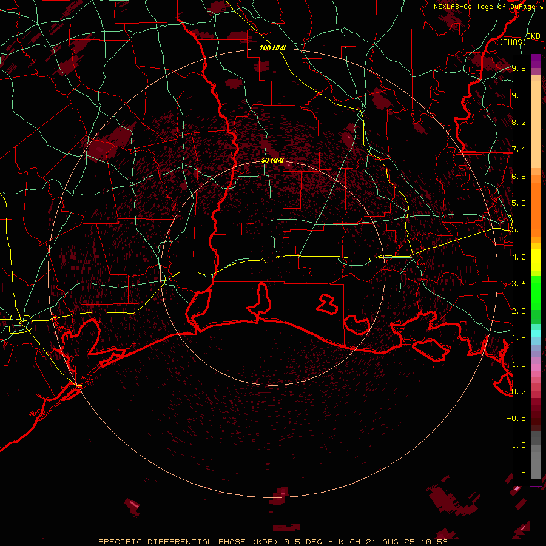Viewport: 546px width, 546px height.
Task: Click the 4.2 scale label
Action: 519,257
